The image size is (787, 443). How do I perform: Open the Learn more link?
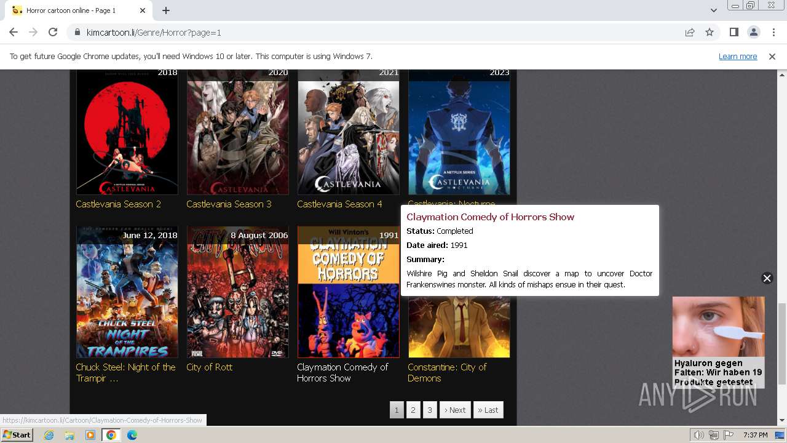738,56
